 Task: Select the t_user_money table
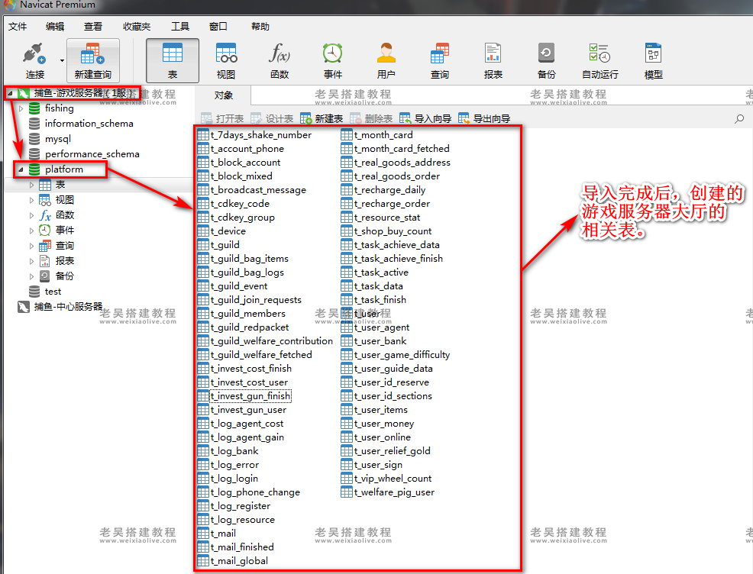(x=383, y=424)
